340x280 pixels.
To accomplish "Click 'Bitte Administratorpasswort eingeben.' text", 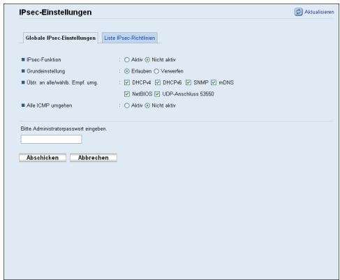I will click(64, 128).
